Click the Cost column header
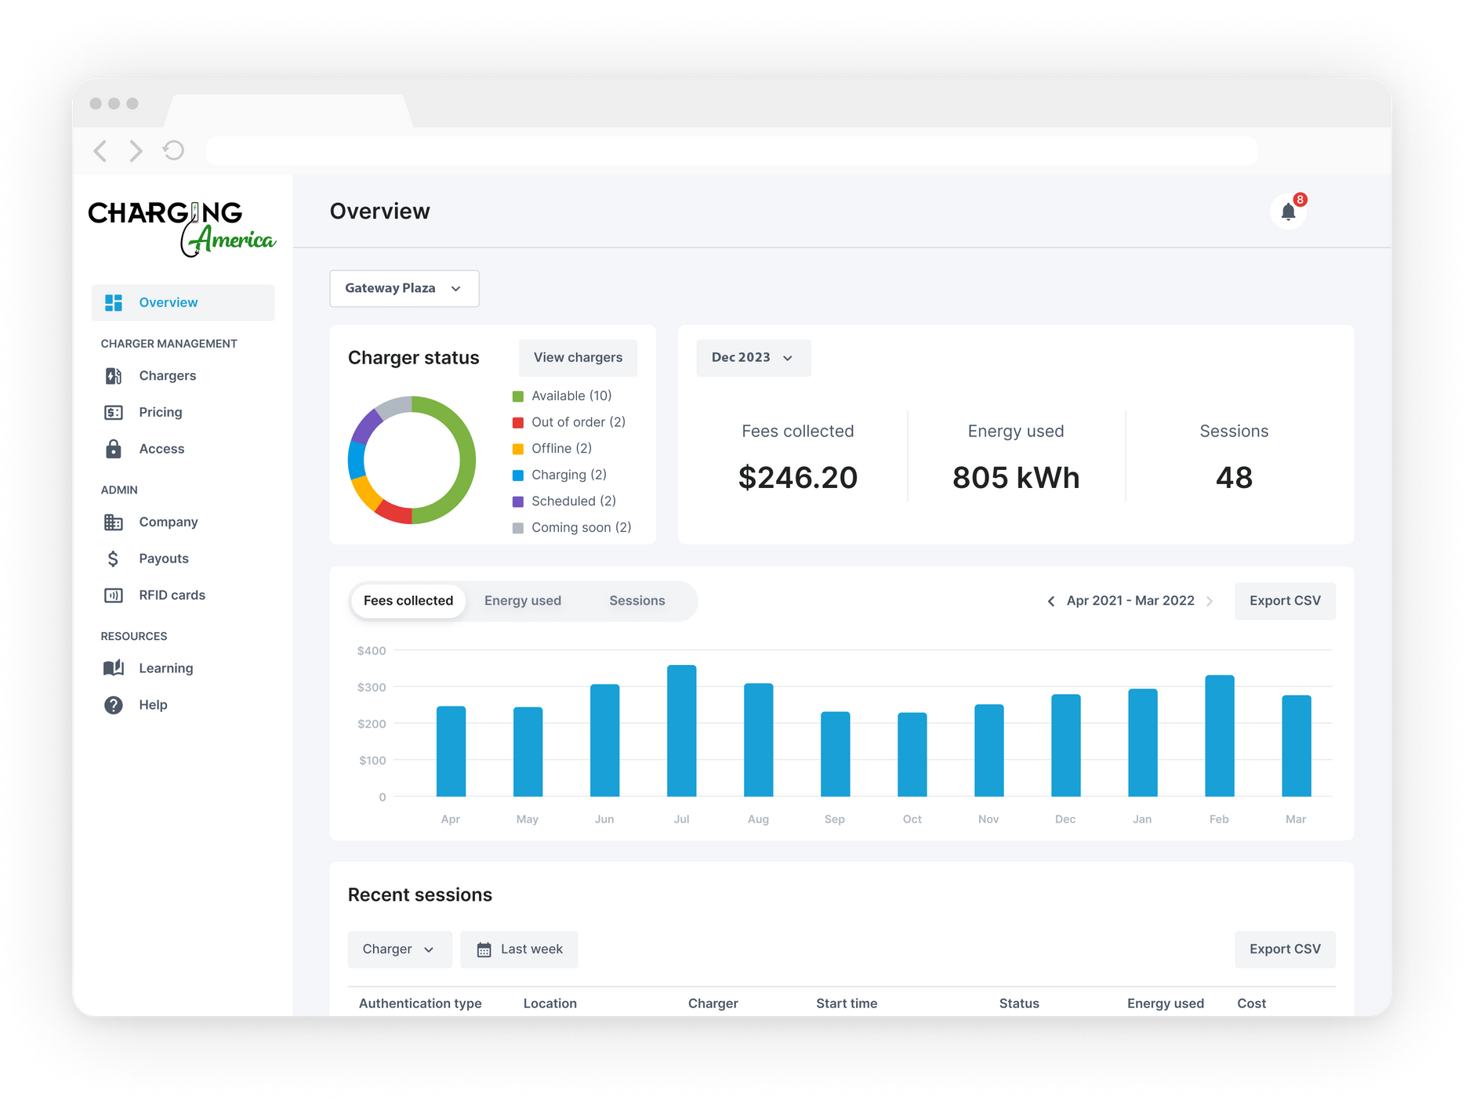The image size is (1469, 1099). (x=1252, y=1003)
